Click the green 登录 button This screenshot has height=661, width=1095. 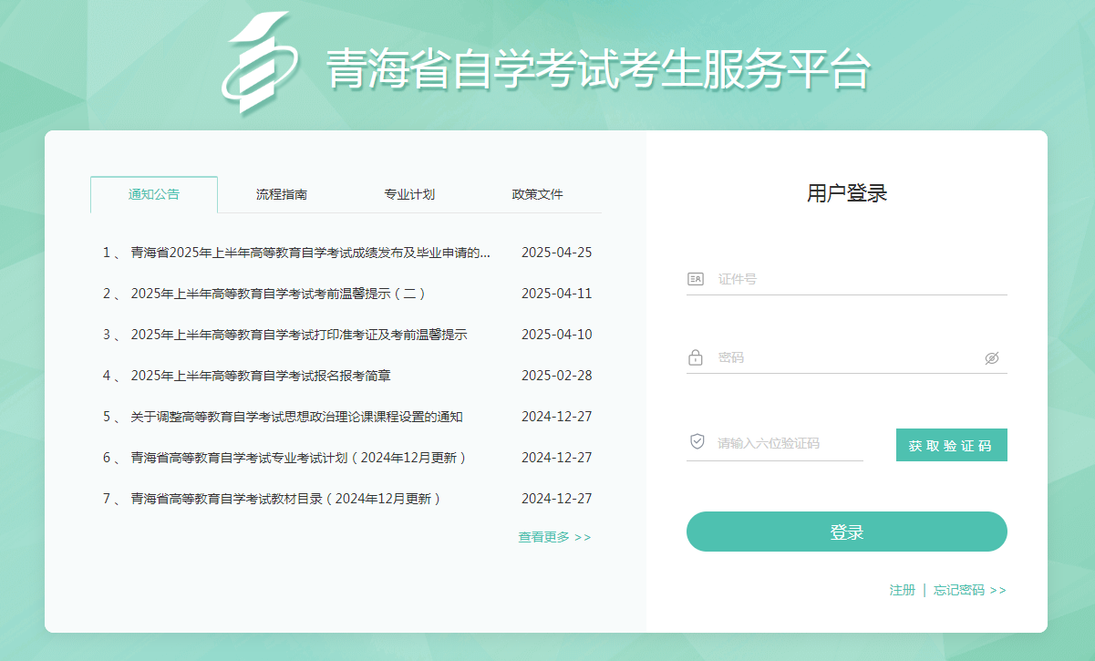[846, 532]
